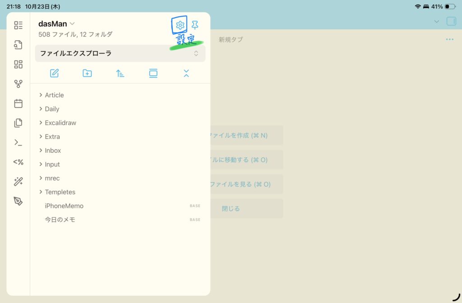
Task: Open the three-dot more options menu
Action: (x=449, y=40)
